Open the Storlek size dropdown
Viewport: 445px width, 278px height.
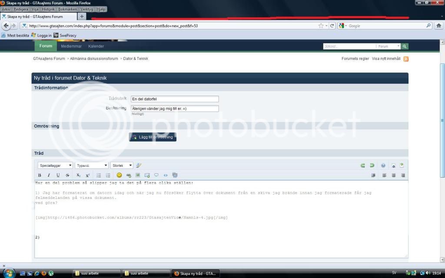122,165
